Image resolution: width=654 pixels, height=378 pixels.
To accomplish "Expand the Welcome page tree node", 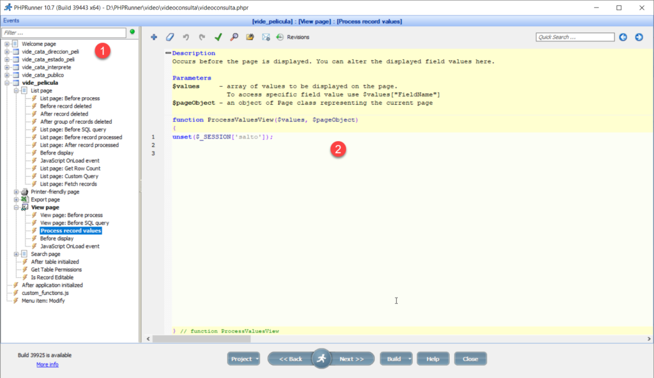I will tap(7, 44).
